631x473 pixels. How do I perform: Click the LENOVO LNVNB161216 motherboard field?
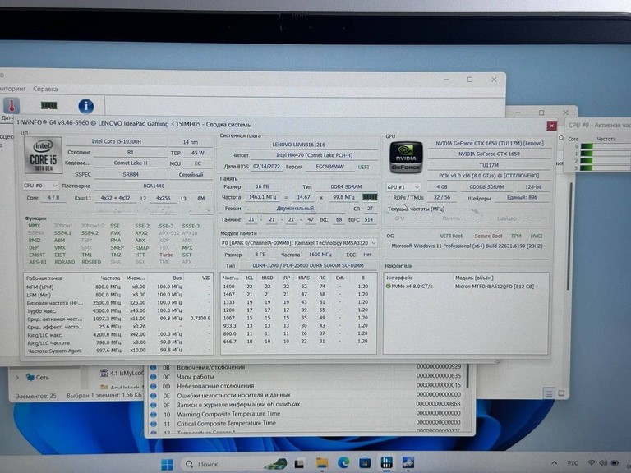[298, 145]
